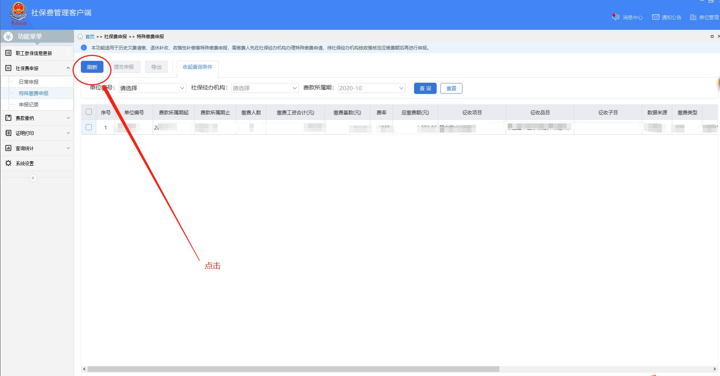Open the 系统设置 settings gear icon
The width and height of the screenshot is (720, 376).
[x=8, y=163]
